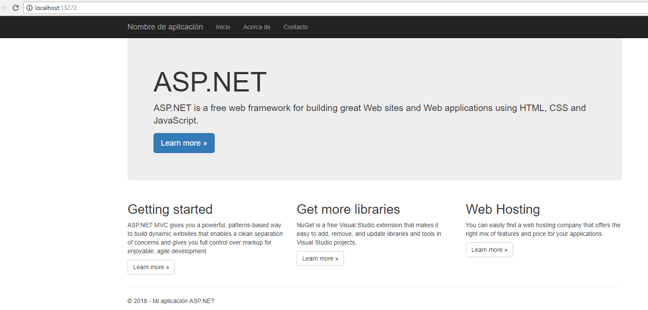Click Learn more under Get more libraries
This screenshot has height=310, width=648.
tap(320, 258)
